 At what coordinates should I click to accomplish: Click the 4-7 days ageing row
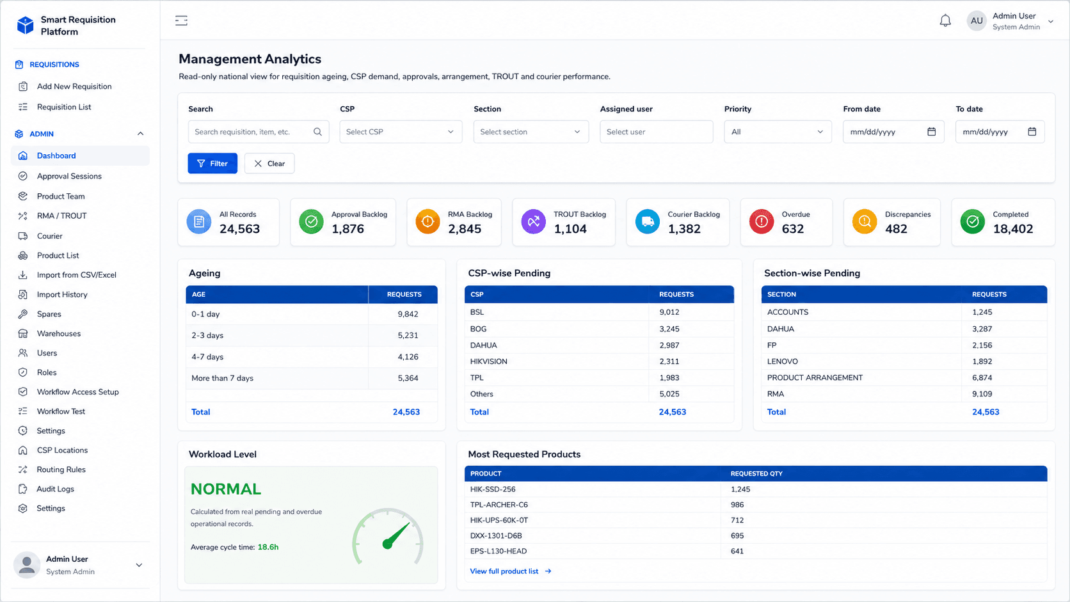[x=312, y=357]
